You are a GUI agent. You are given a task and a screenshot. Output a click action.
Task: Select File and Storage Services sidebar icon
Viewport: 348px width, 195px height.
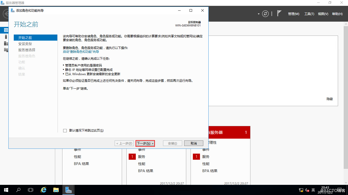click(x=6, y=50)
